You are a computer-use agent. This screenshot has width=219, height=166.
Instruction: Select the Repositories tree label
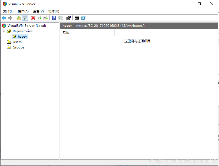tap(22, 31)
